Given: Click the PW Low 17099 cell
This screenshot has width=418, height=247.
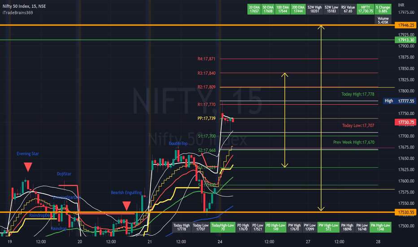Looking at the screenshot, I should tap(309, 227).
